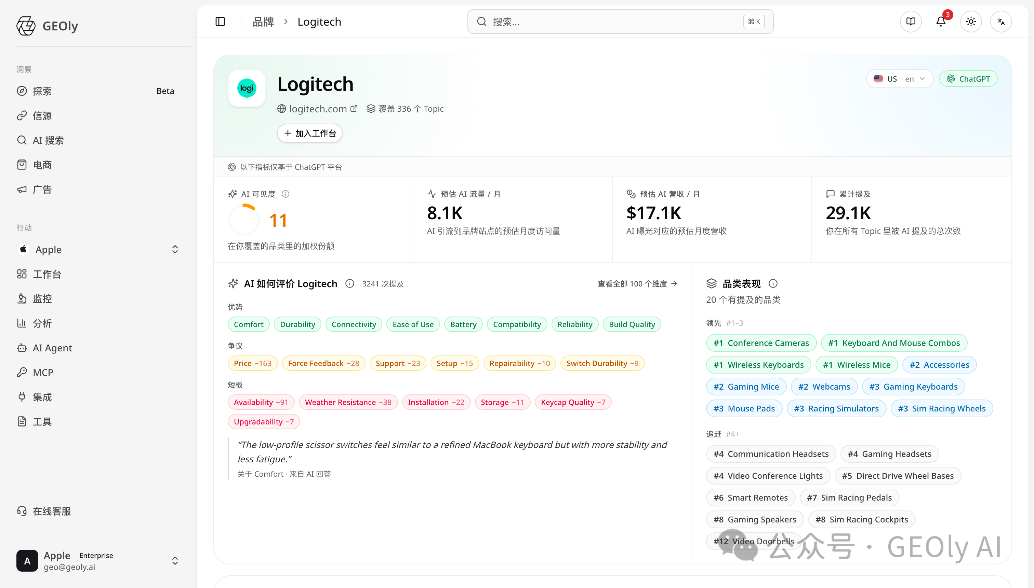Click the 在线客服 headset icon
The image size is (1034, 588).
point(22,511)
